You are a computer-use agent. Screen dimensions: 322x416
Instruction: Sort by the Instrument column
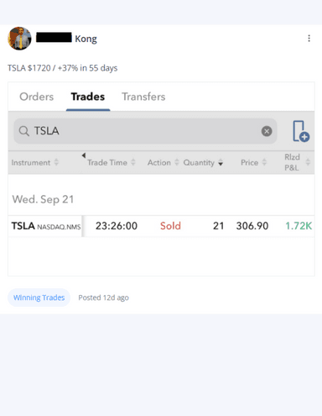(35, 162)
